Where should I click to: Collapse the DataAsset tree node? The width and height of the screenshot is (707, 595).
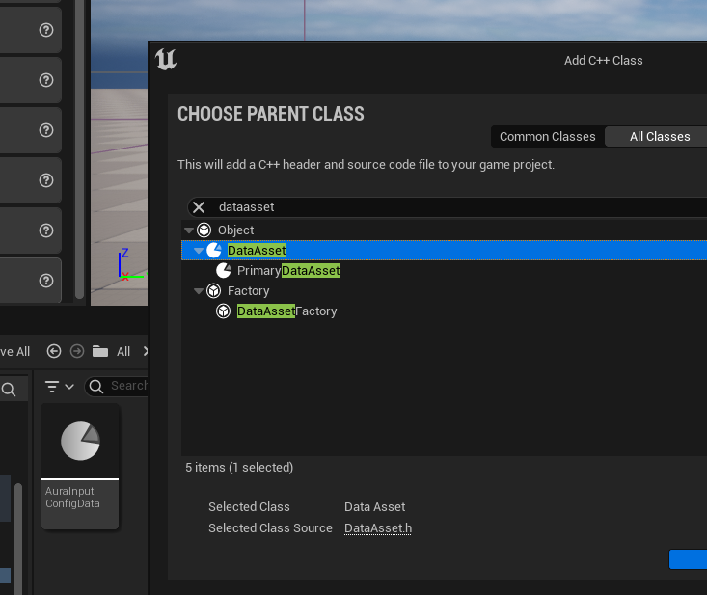(x=198, y=251)
